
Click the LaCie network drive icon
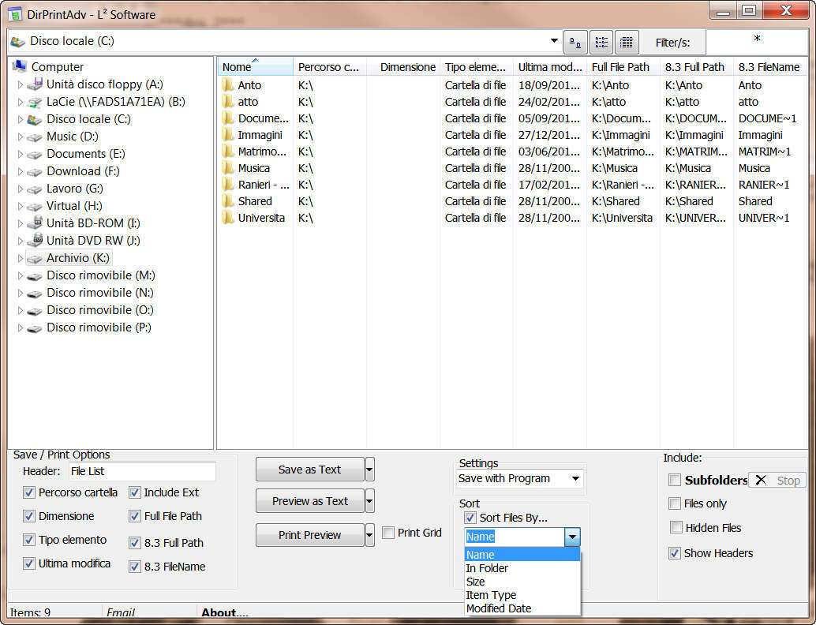pyautogui.click(x=35, y=102)
